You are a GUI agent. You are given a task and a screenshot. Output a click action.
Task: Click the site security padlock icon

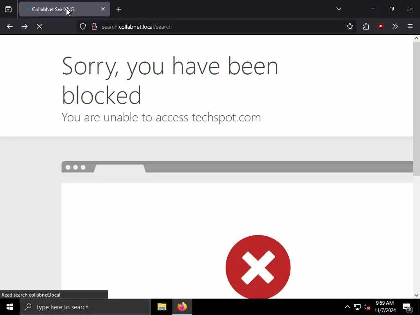94,26
